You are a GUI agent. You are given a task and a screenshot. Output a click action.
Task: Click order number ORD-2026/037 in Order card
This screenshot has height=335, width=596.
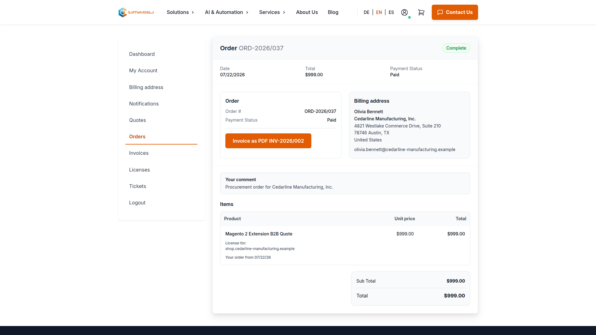click(x=320, y=111)
